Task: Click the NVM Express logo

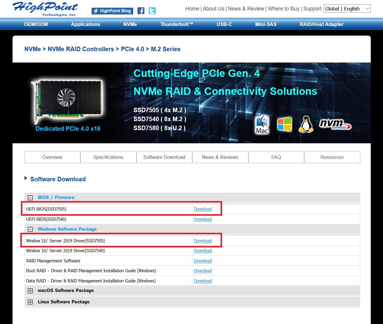Action: point(335,124)
